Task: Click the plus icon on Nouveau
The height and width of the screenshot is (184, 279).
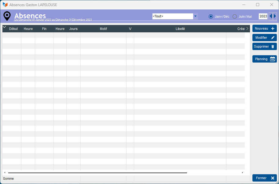Action: 273,29
